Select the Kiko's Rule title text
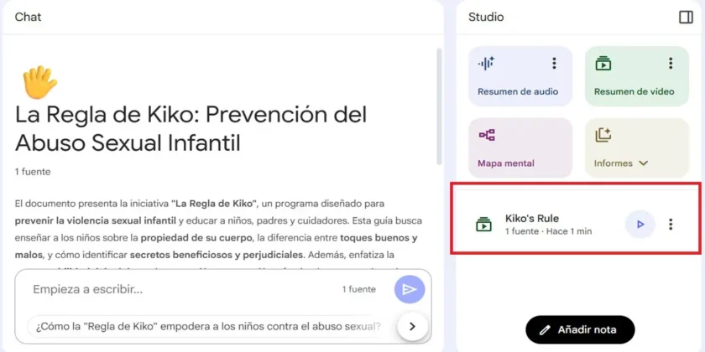This screenshot has height=352, width=705. [x=532, y=219]
